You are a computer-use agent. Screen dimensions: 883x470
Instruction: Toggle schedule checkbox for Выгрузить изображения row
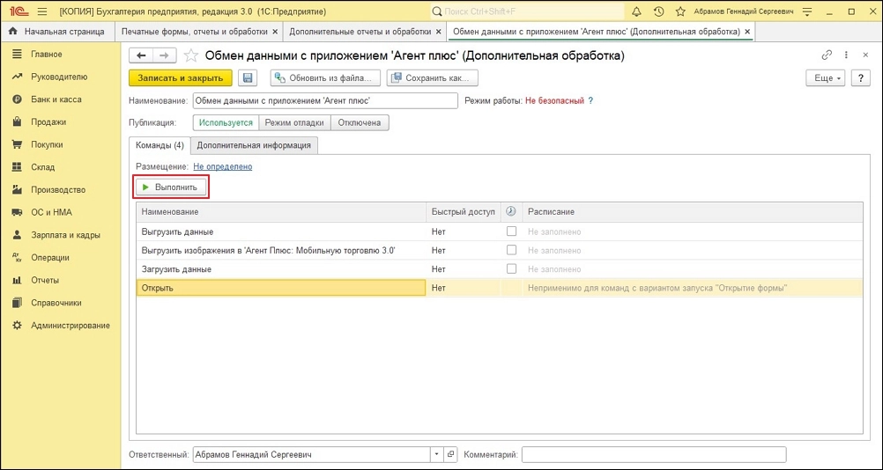point(511,250)
